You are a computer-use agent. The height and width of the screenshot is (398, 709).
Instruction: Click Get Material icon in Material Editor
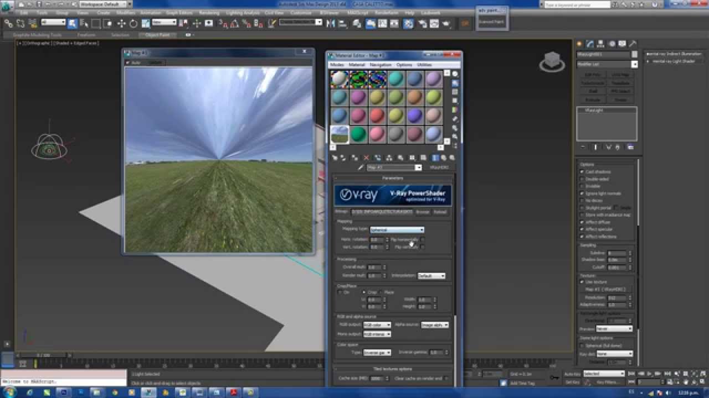tap(335, 158)
